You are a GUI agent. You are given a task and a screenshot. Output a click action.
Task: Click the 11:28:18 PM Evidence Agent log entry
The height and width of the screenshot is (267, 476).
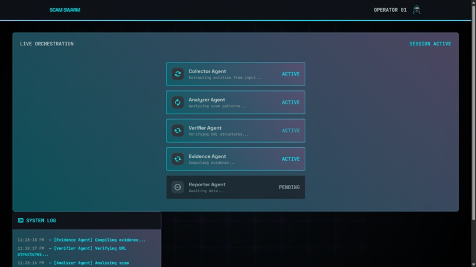(81, 240)
